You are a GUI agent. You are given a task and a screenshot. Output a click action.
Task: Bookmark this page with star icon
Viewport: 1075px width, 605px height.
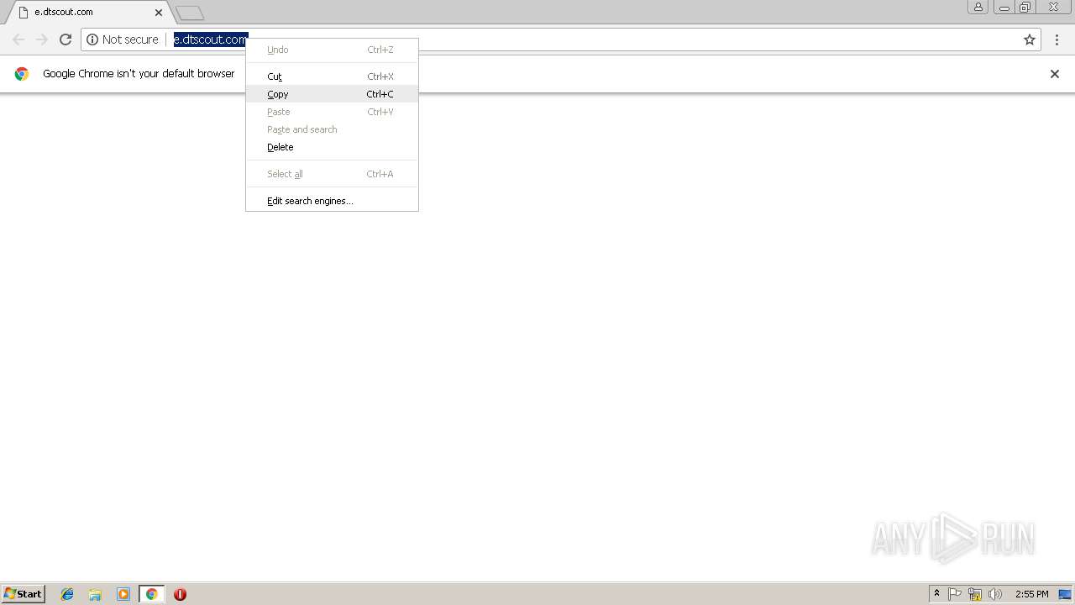(x=1030, y=39)
